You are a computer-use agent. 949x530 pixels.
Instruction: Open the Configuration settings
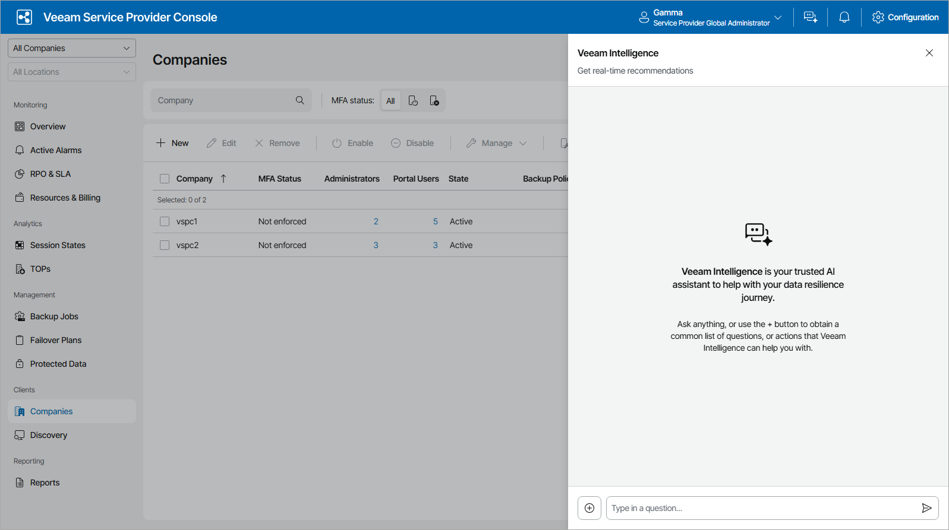tap(906, 17)
